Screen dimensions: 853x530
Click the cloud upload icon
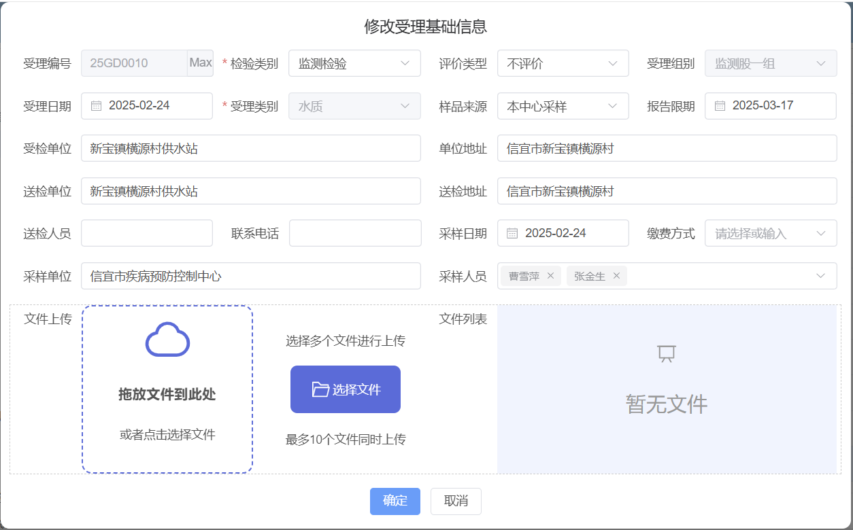167,339
